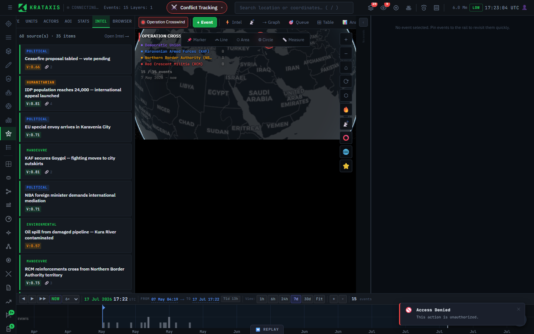The image size is (534, 334).
Task: Select the shield rank icon in left sidebar
Action: point(9,79)
